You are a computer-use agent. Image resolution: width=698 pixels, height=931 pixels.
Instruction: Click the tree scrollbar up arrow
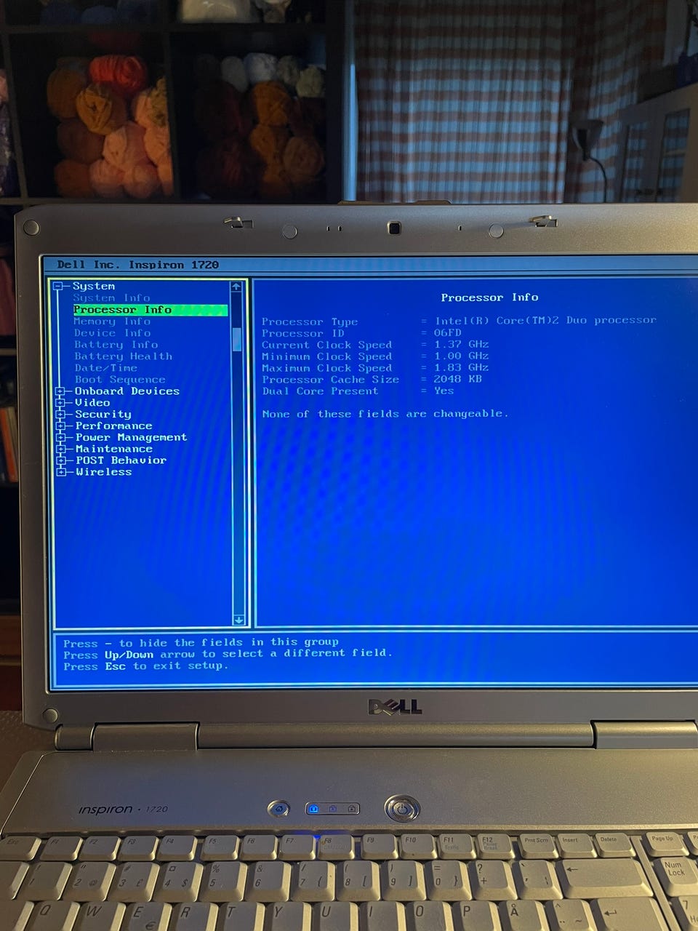[236, 287]
